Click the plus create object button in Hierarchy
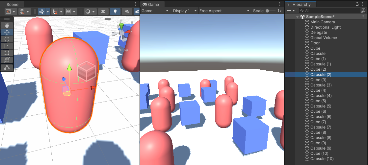This screenshot has height=165, width=368. (x=289, y=11)
